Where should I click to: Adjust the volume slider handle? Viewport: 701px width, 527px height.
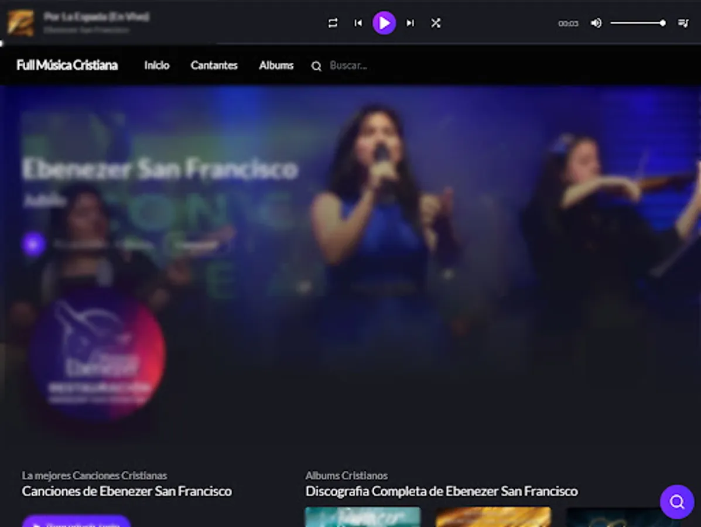point(662,23)
